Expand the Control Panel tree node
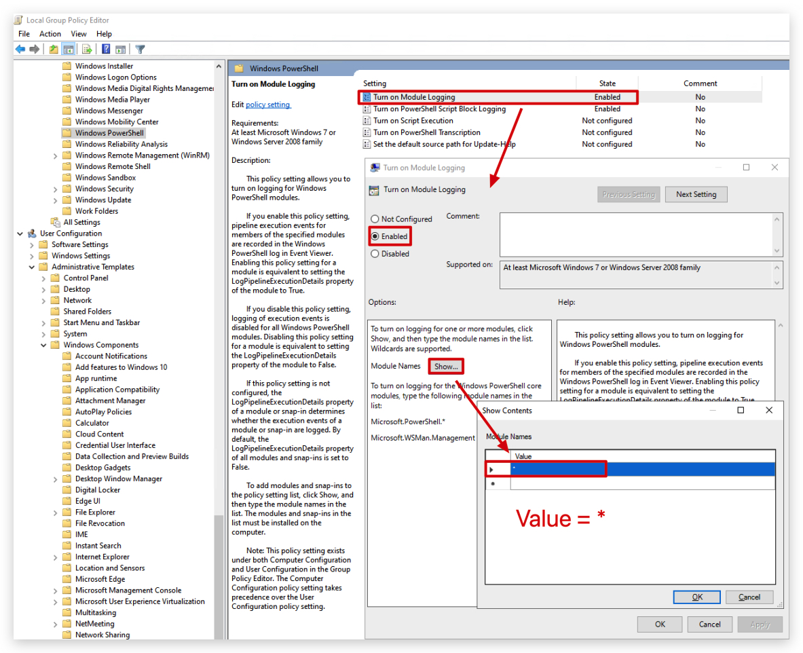The width and height of the screenshot is (803, 653). point(43,278)
